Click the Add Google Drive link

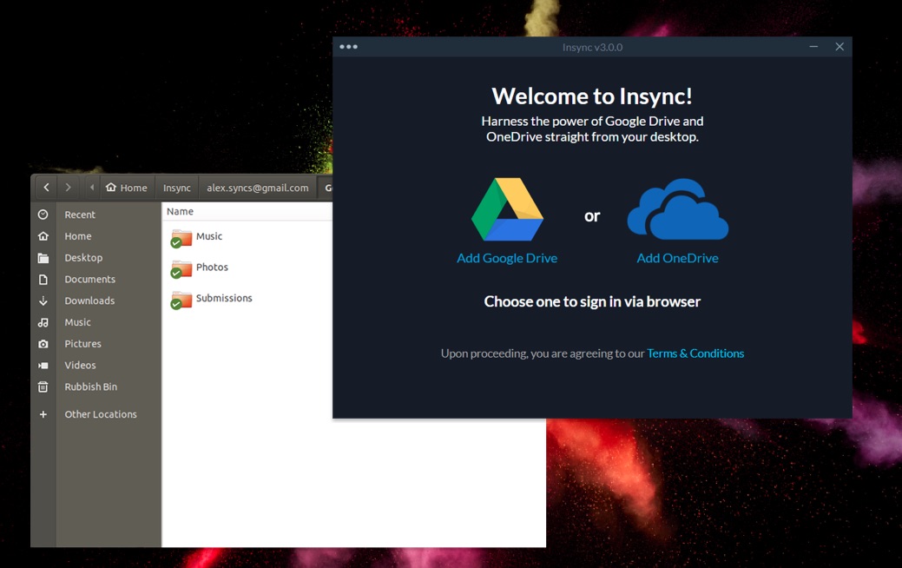click(x=507, y=258)
